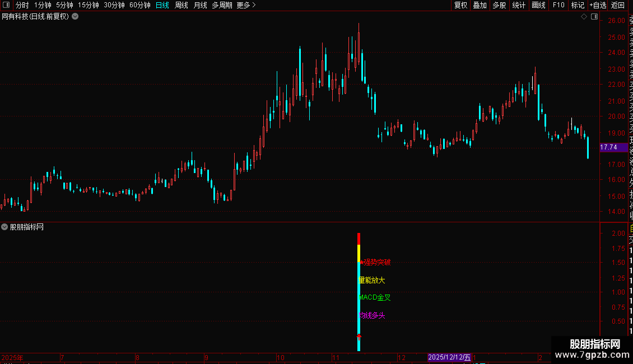
Task: Click the 2025/12/12/五 date marker
Action: (x=449, y=357)
